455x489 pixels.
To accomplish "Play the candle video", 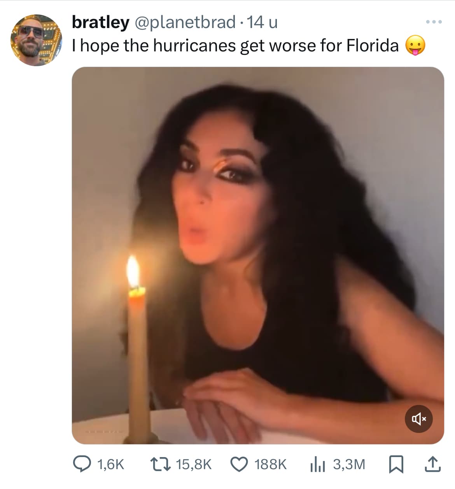I will pyautogui.click(x=258, y=255).
